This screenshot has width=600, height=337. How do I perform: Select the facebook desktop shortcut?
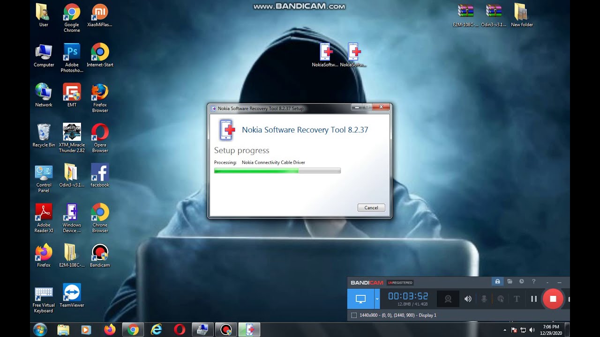100,176
